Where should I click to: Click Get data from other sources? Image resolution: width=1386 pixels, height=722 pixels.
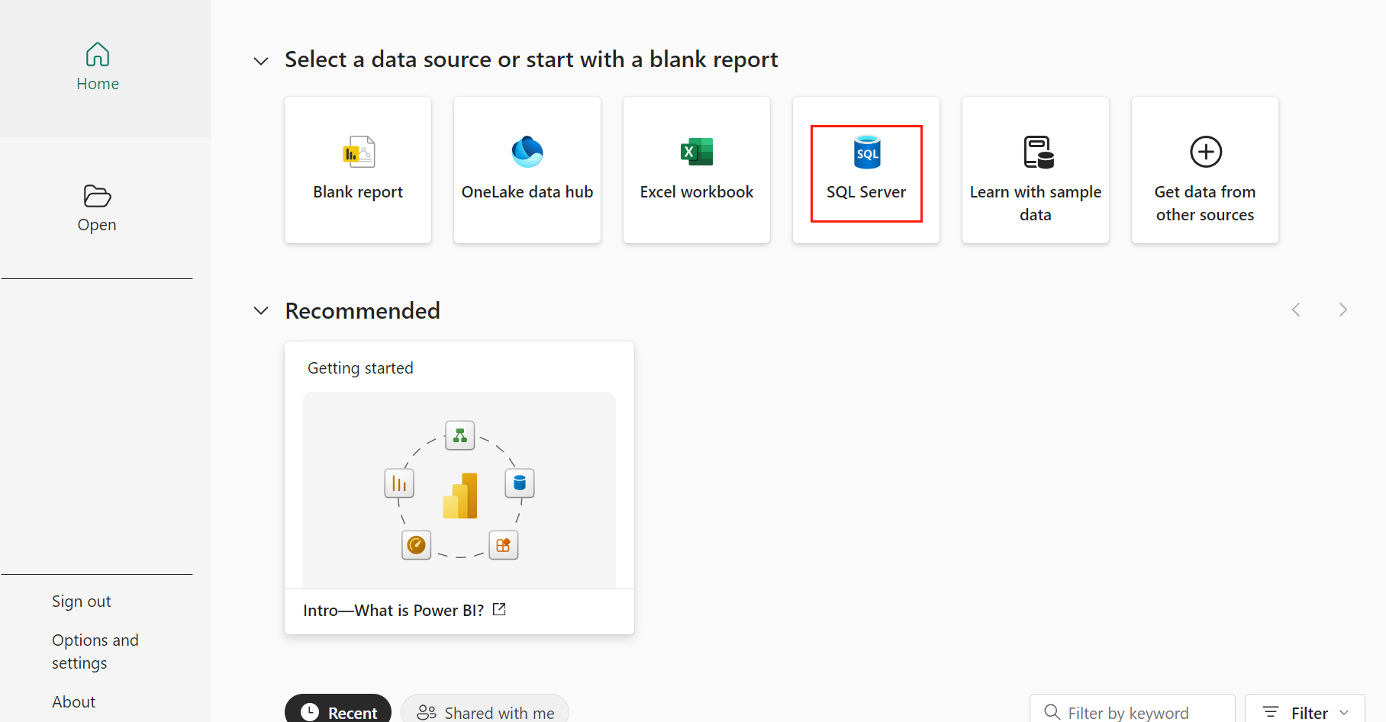[x=1204, y=170]
